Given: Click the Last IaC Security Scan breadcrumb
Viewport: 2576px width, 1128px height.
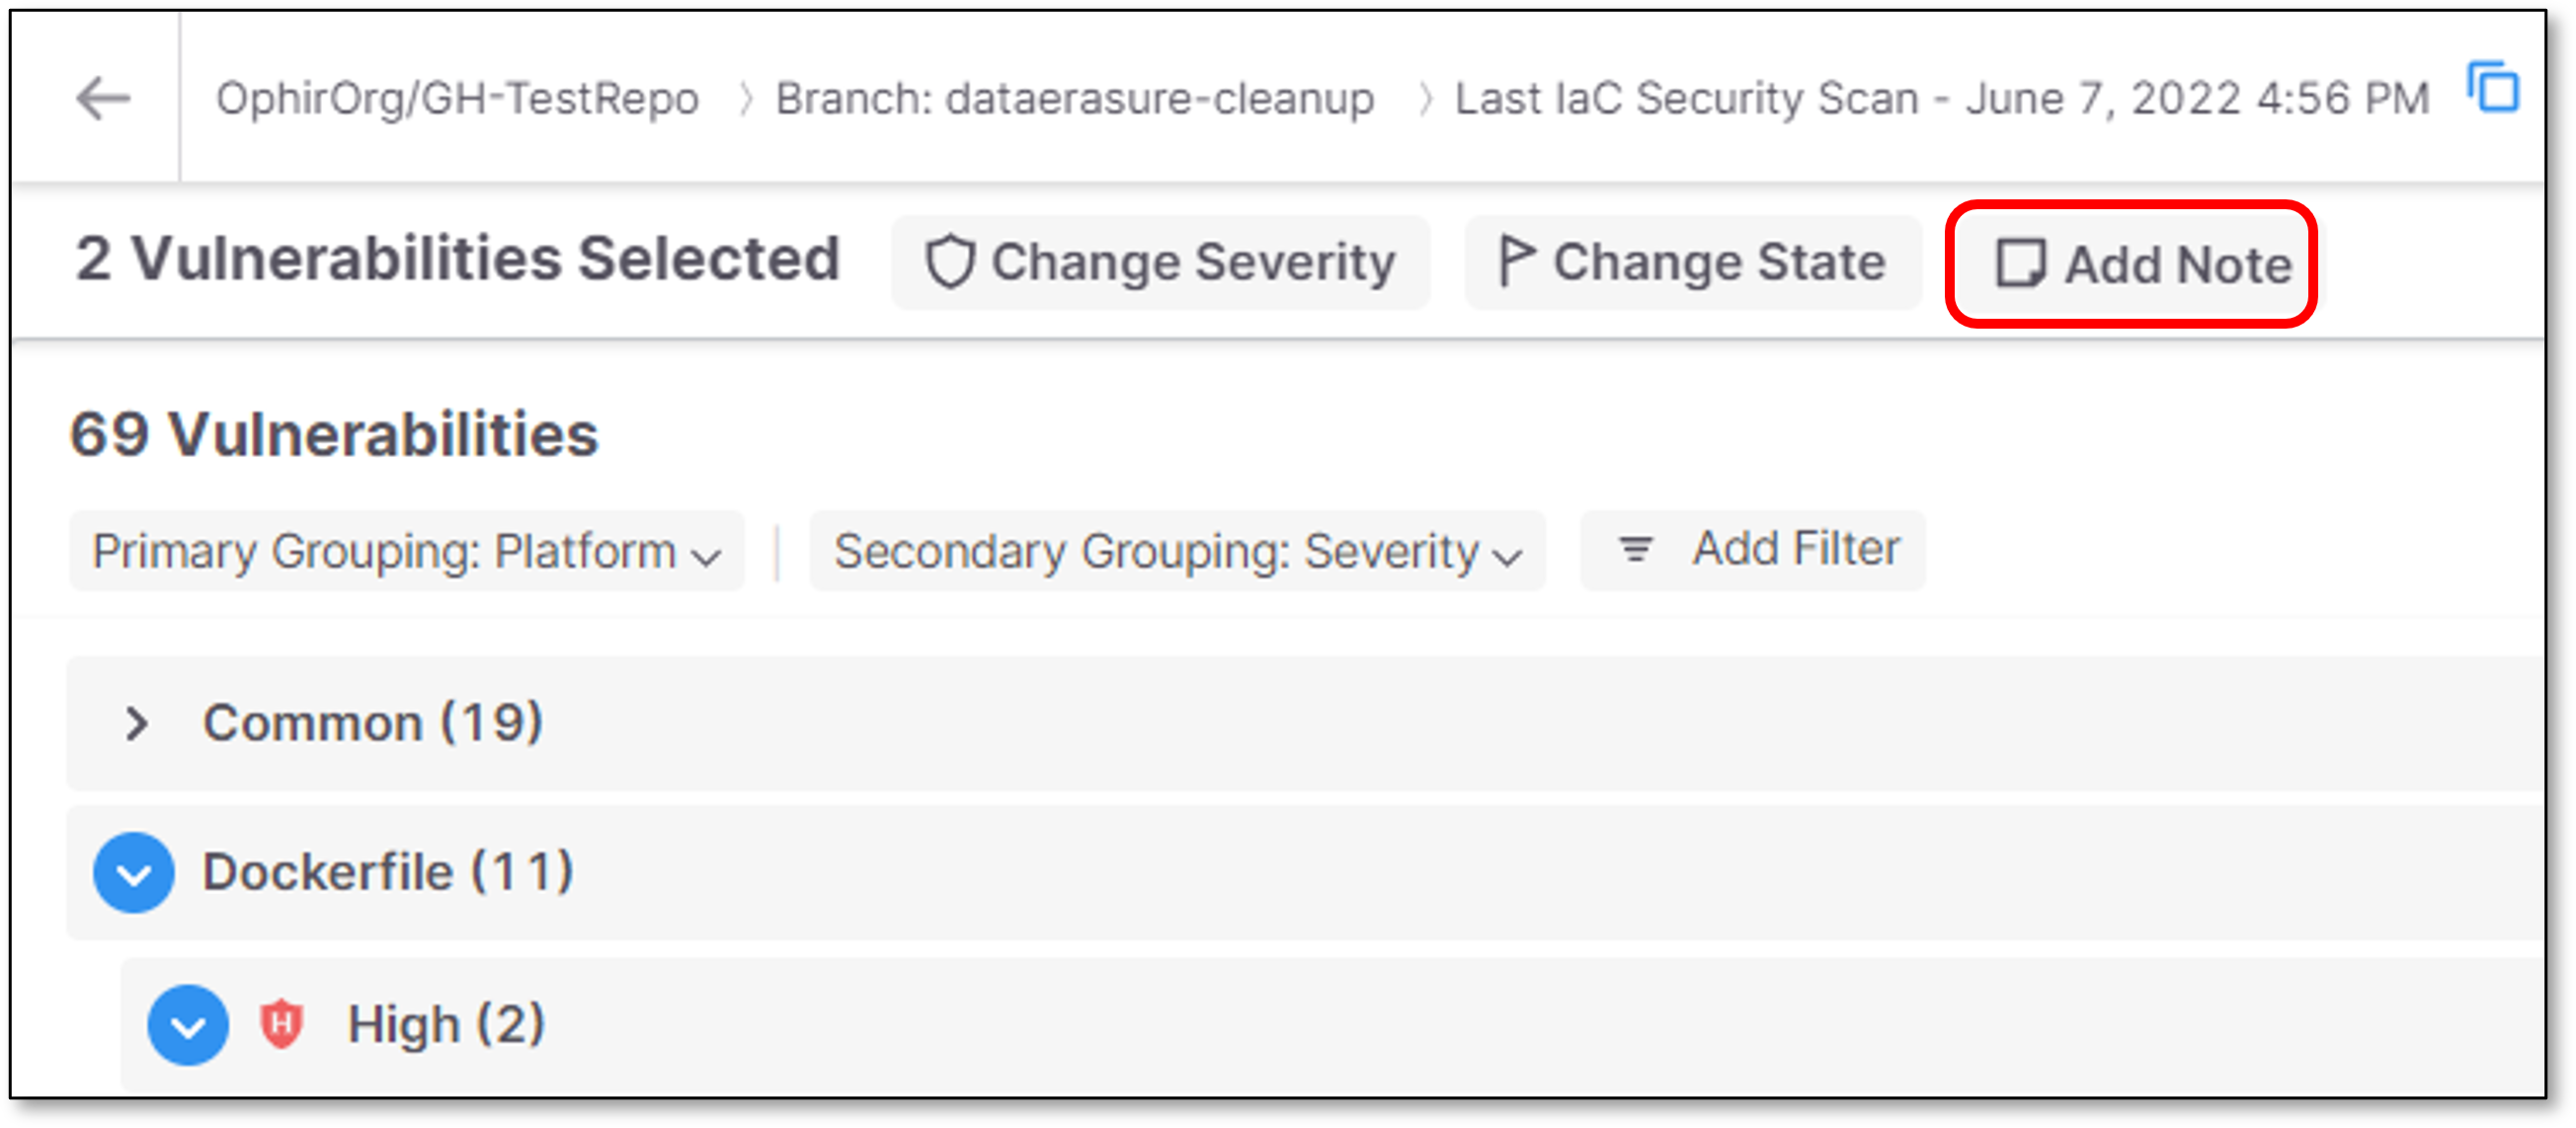Looking at the screenshot, I should (x=1941, y=99).
